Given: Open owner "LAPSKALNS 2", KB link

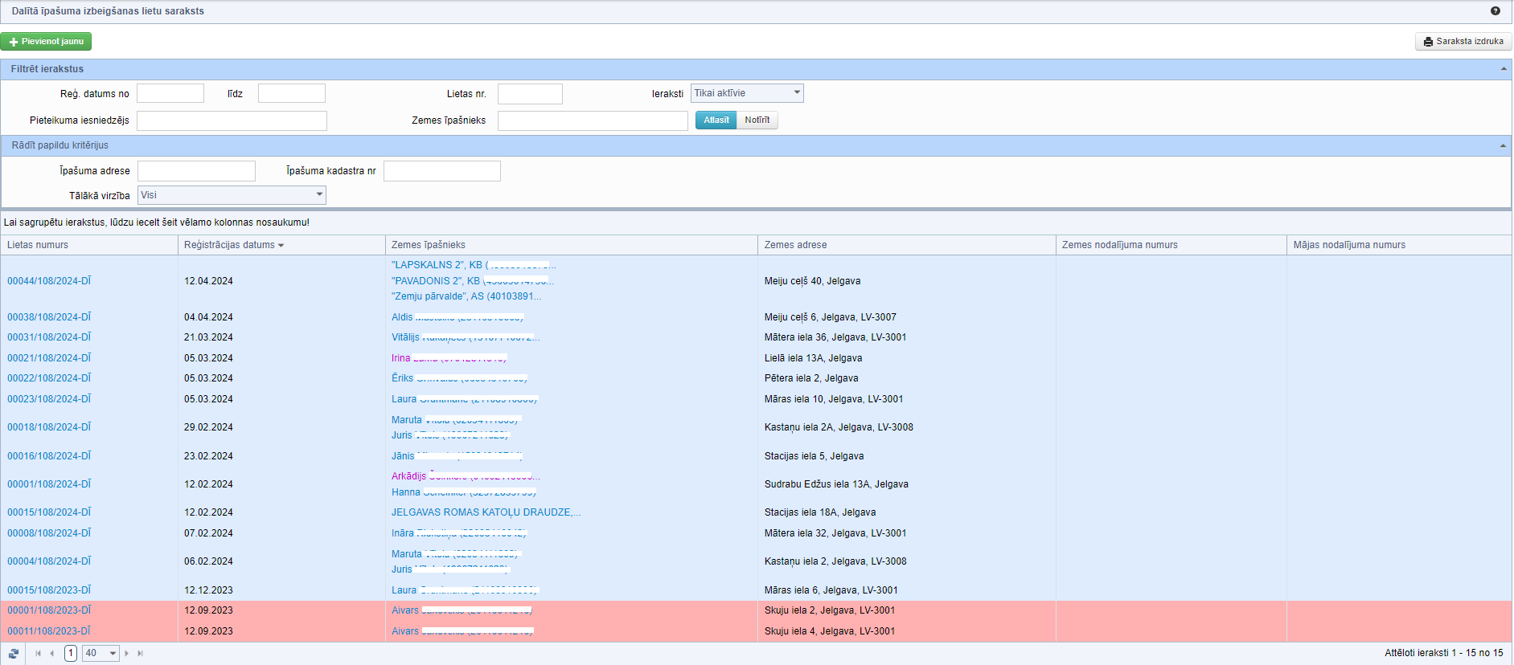Looking at the screenshot, I should pyautogui.click(x=474, y=265).
